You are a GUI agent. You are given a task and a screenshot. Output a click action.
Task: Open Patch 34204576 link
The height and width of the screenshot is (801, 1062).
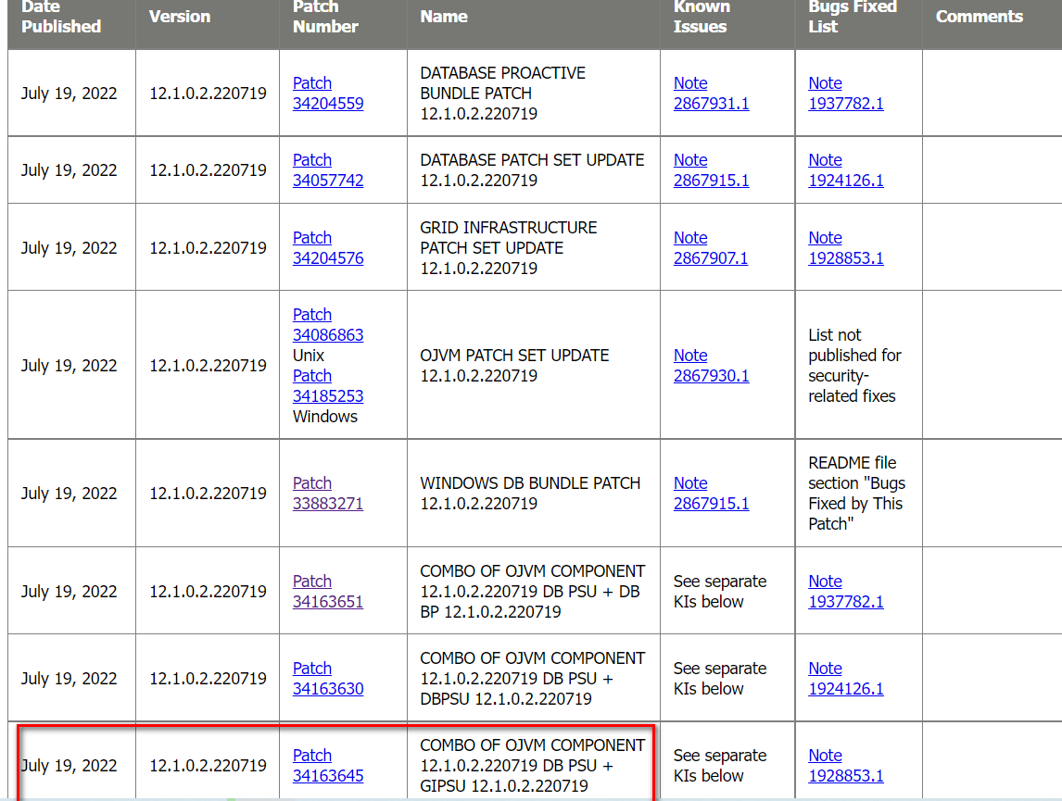(x=328, y=248)
